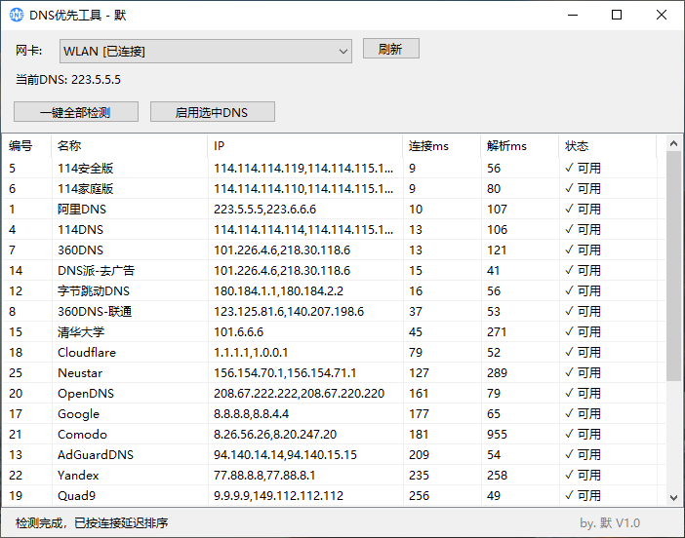This screenshot has height=538, width=685.
Task: Select the Comodo row
Action: click(334, 435)
